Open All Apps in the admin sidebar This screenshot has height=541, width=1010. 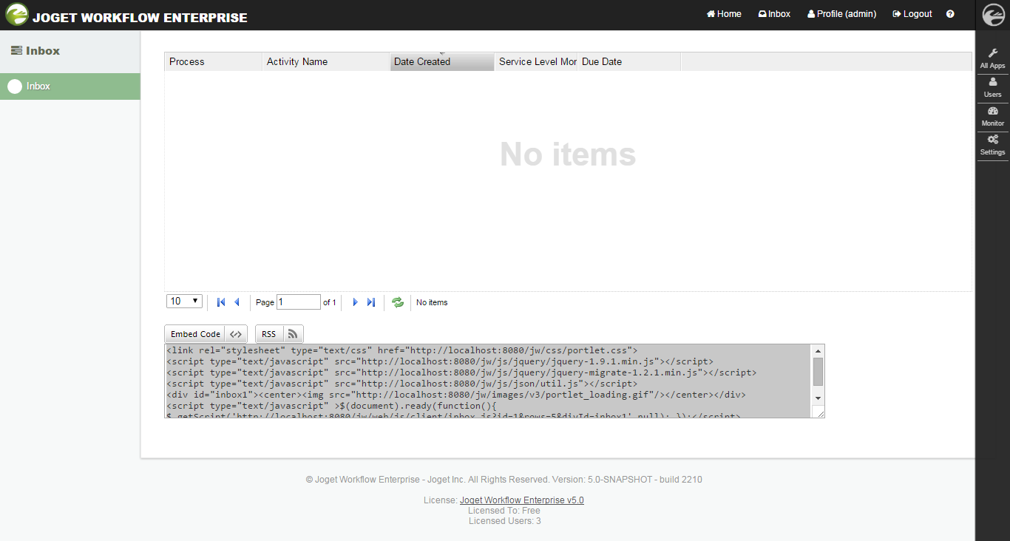tap(992, 59)
